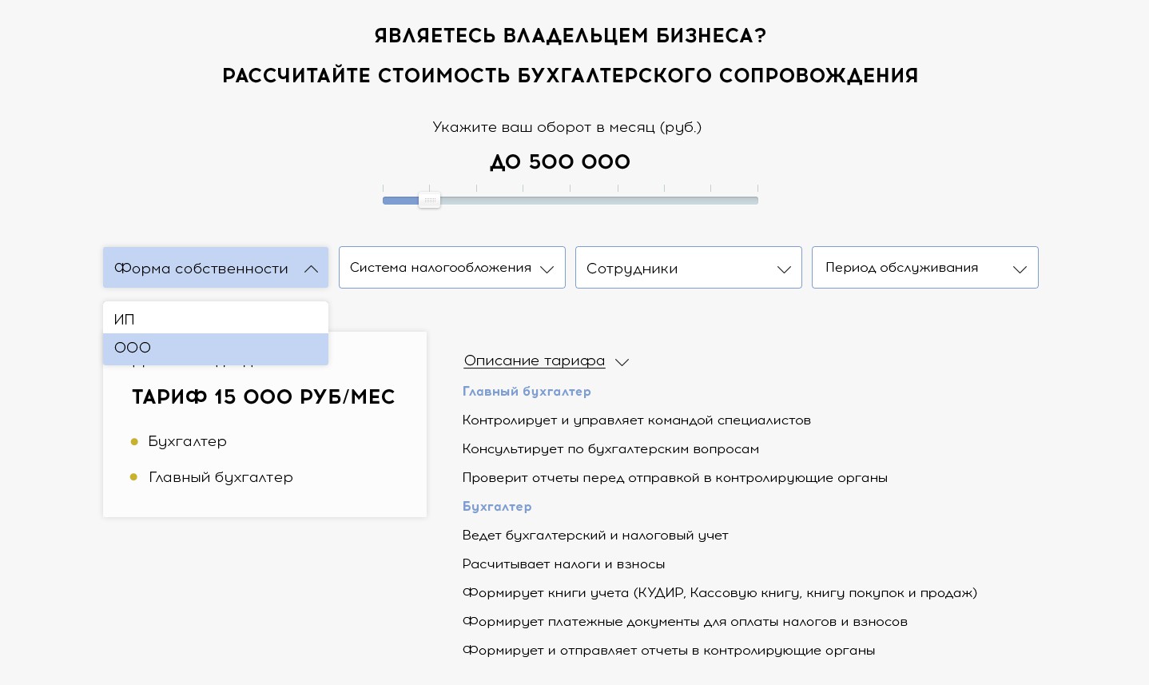The width and height of the screenshot is (1149, 685).
Task: Click the Бухгалтер bullet item in tariff card
Action: click(187, 441)
